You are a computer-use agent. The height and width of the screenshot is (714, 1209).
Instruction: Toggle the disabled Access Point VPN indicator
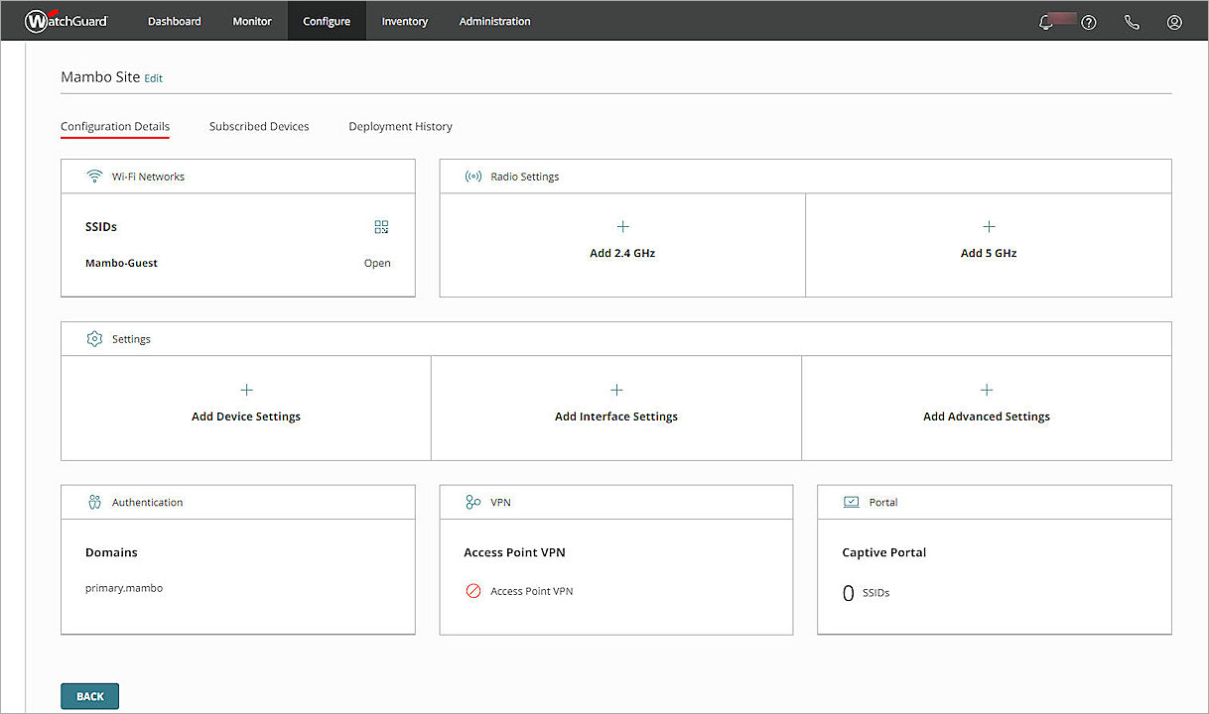point(474,590)
